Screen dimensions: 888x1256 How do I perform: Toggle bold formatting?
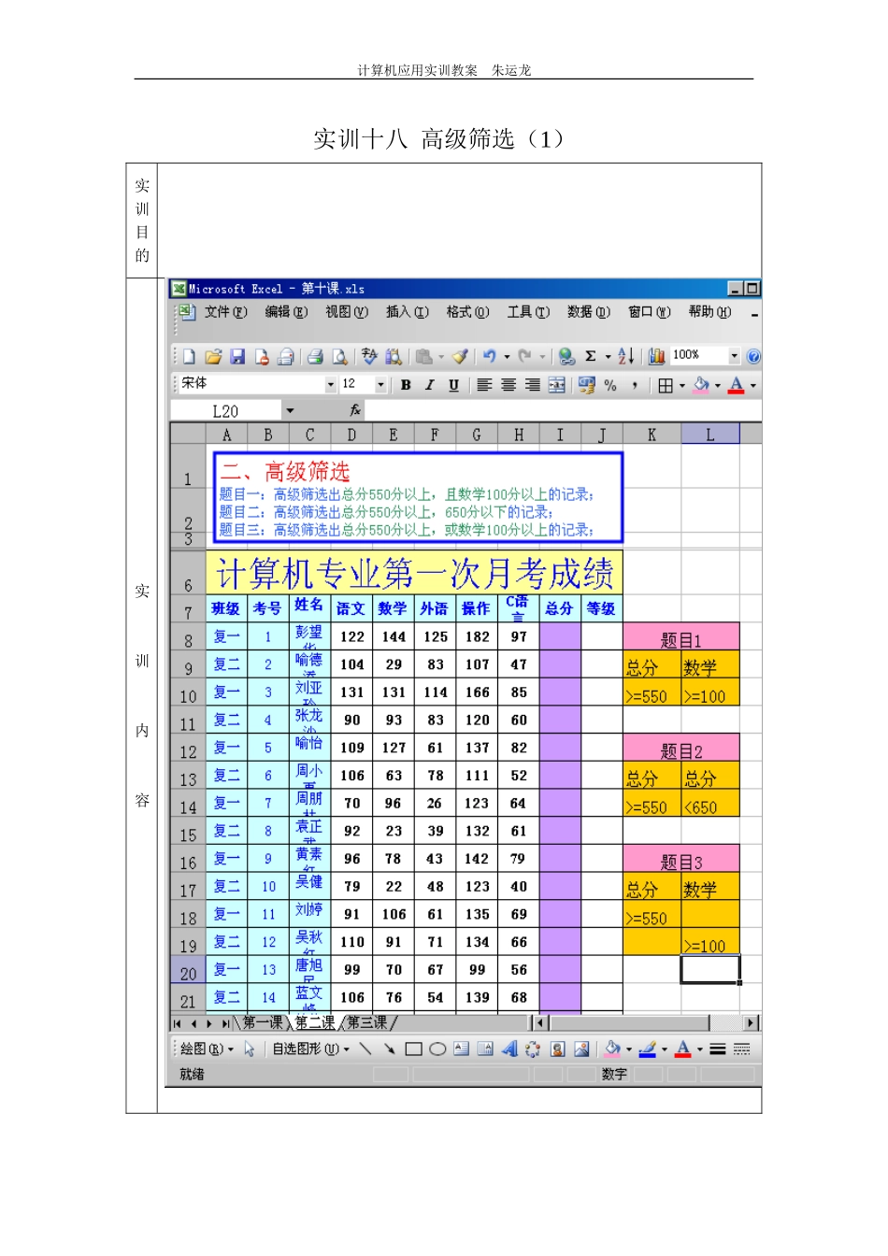coord(406,385)
